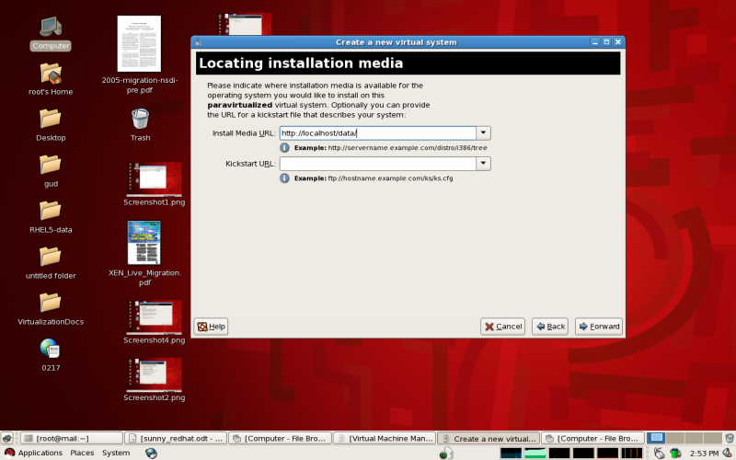Switch to the root@mail terminal window
This screenshot has height=460, width=736.
(72, 439)
